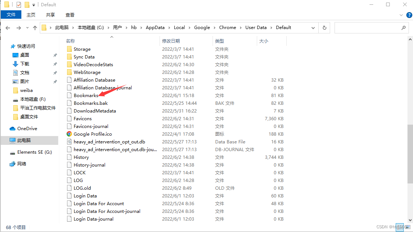Open the weiba folder in navigation pane
This screenshot has height=232, width=413.
point(26,90)
